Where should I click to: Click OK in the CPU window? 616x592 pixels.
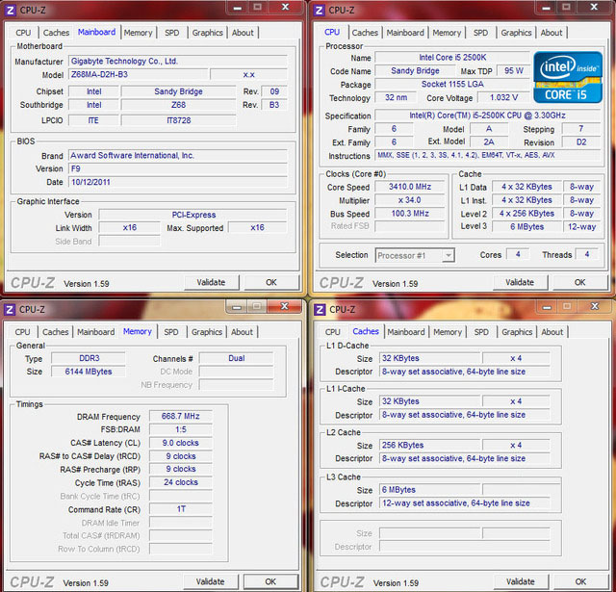tap(580, 282)
